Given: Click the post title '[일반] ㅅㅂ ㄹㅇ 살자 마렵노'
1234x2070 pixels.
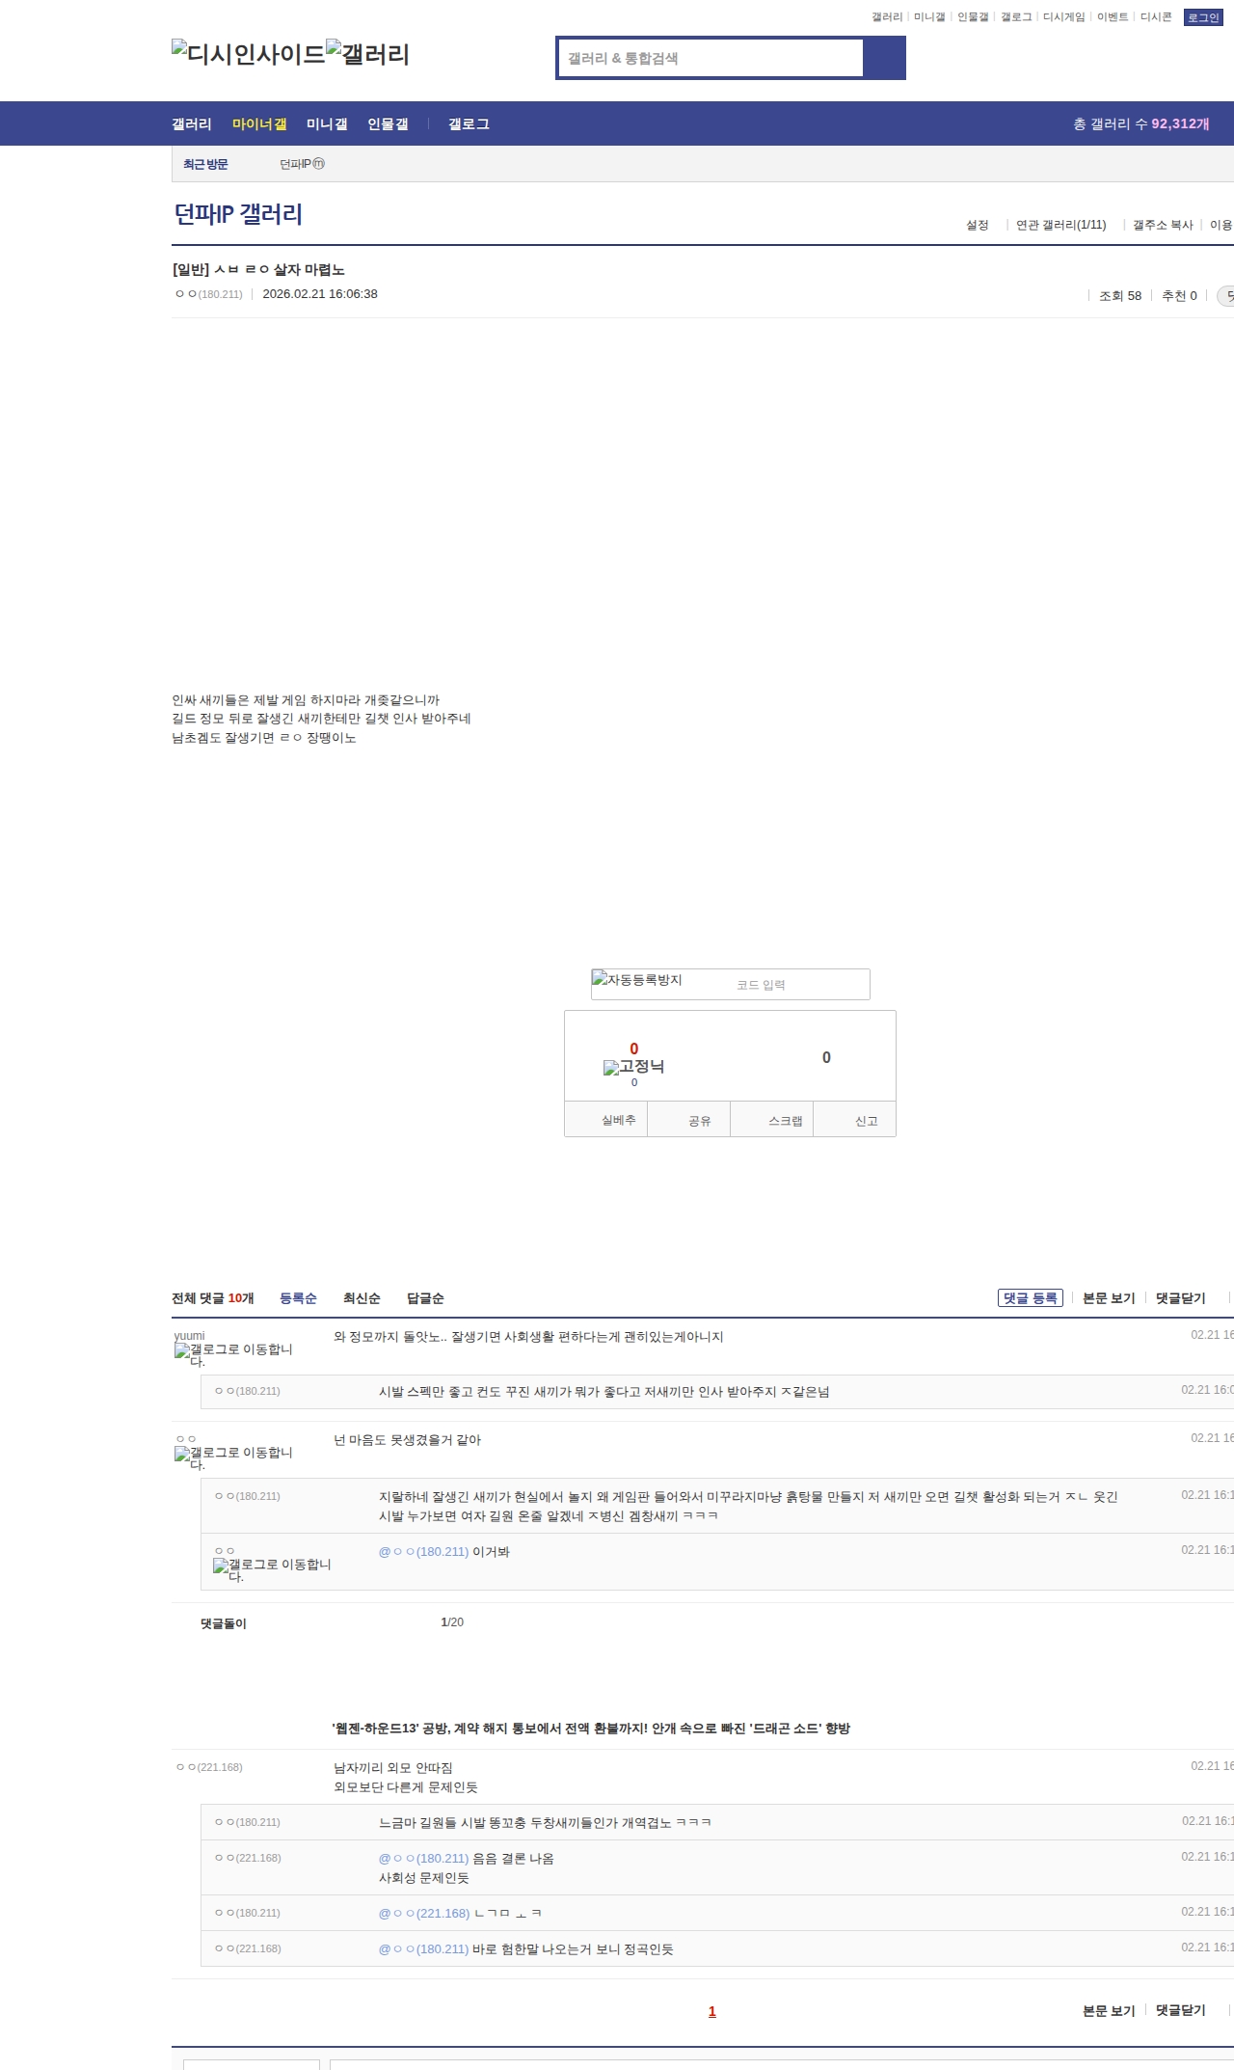Looking at the screenshot, I should click(x=258, y=270).
